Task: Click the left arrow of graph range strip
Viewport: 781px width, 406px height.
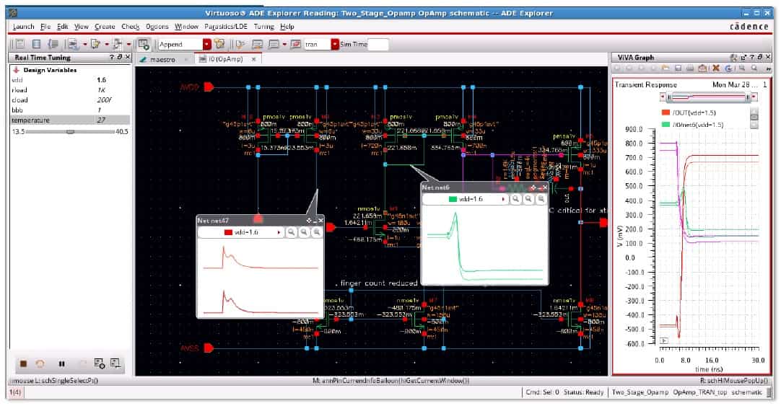Action: 663,97
